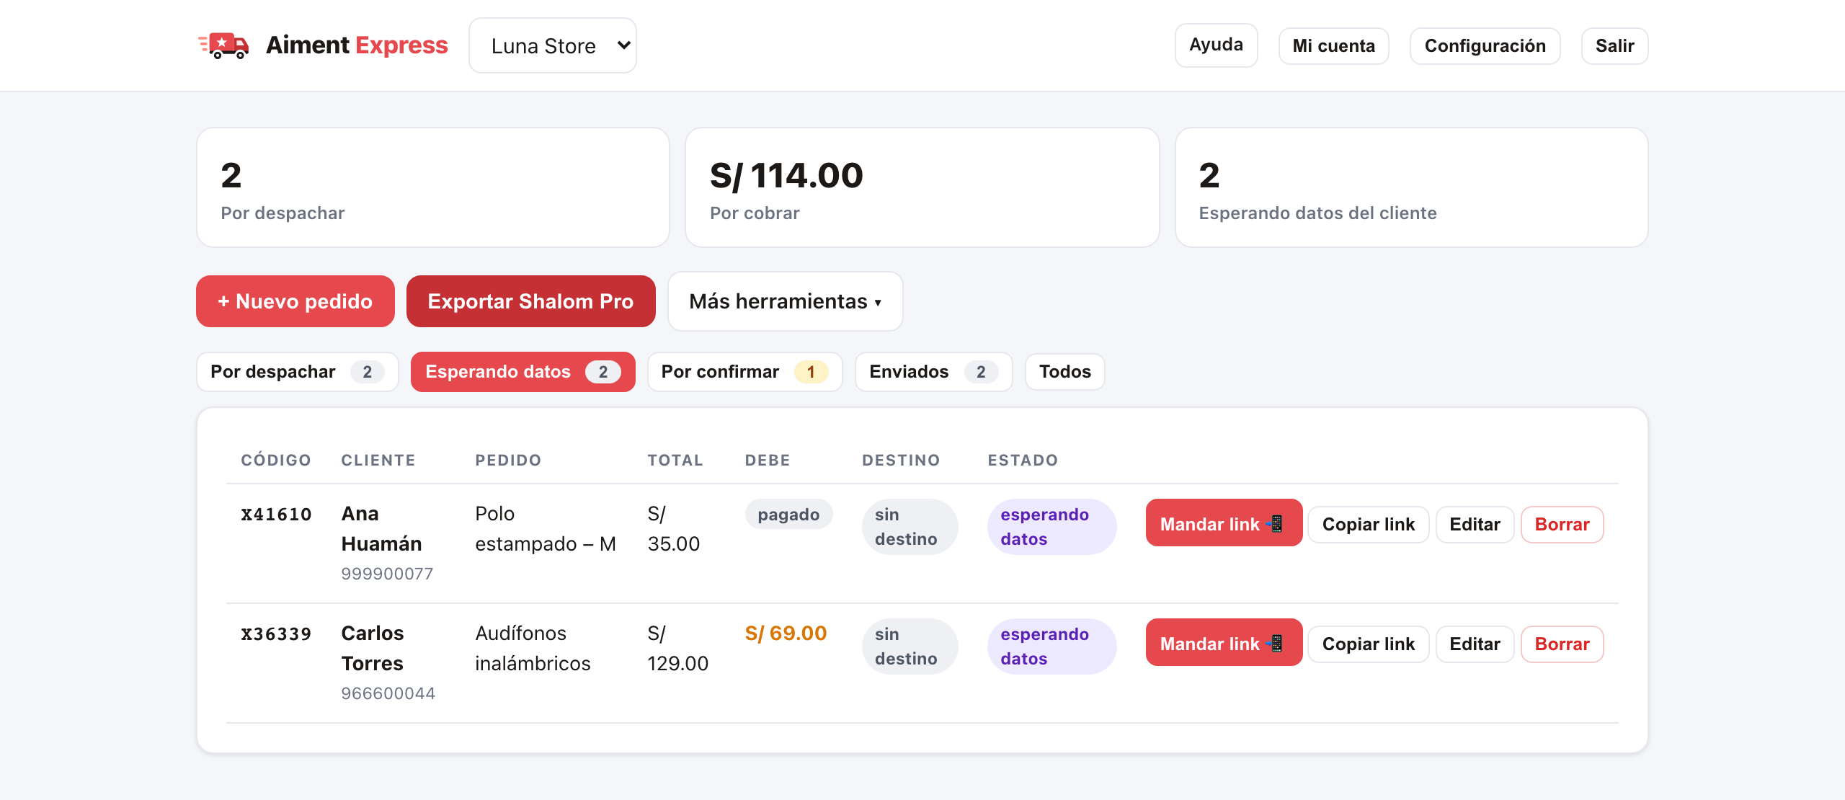This screenshot has height=800, width=1845.
Task: Click sin destino badge in Ana's row
Action: pos(910,527)
